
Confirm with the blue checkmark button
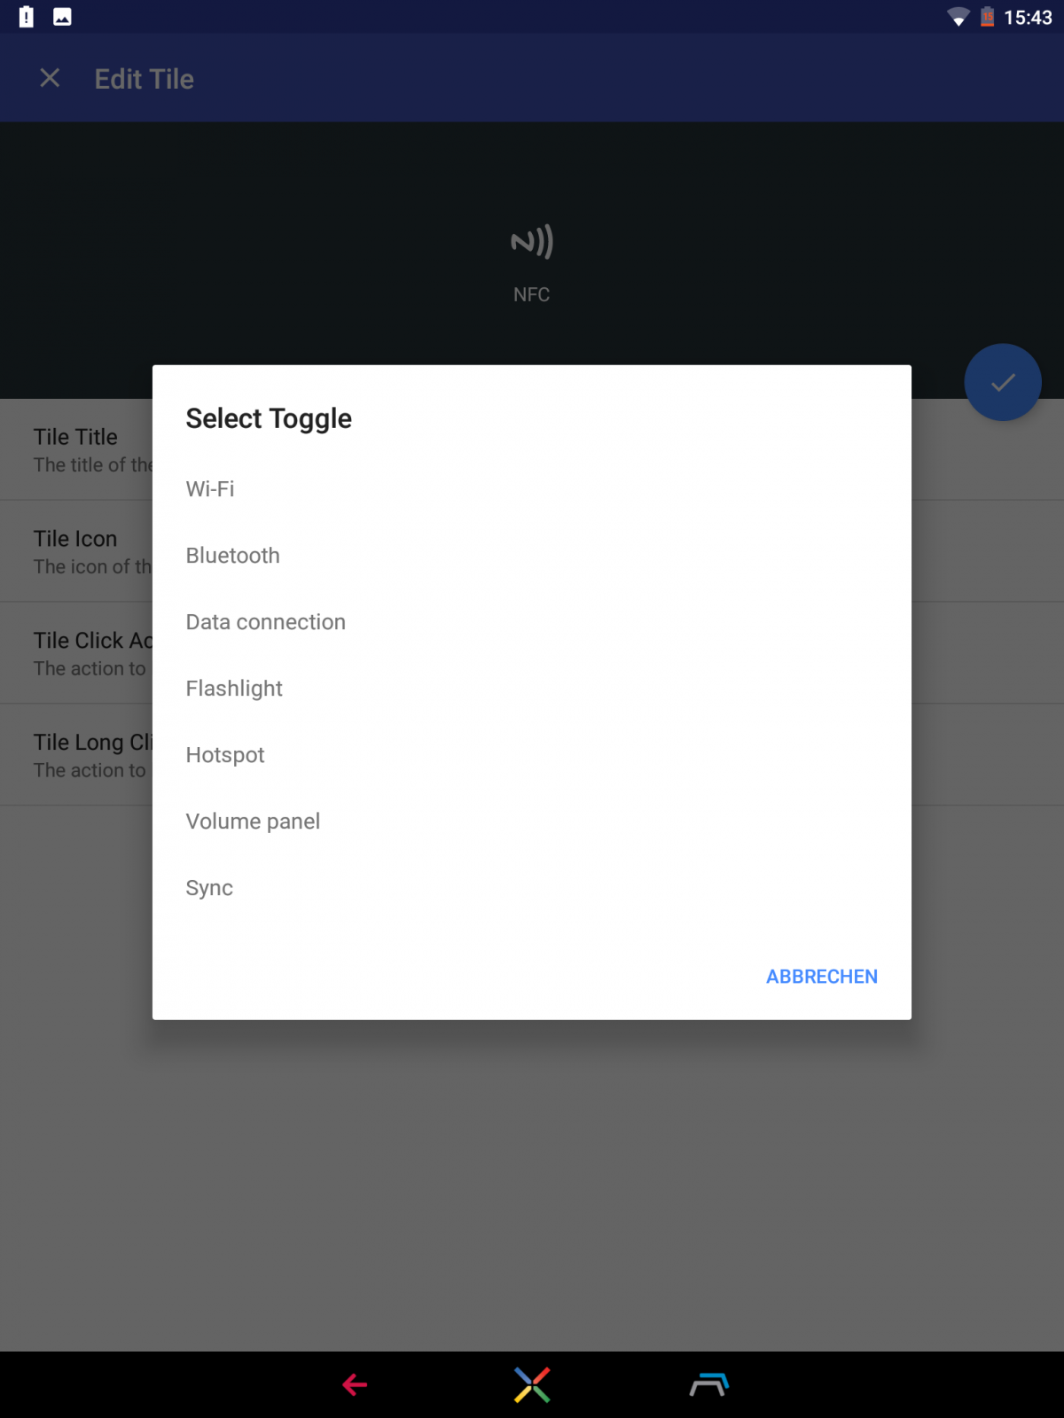(x=1003, y=382)
